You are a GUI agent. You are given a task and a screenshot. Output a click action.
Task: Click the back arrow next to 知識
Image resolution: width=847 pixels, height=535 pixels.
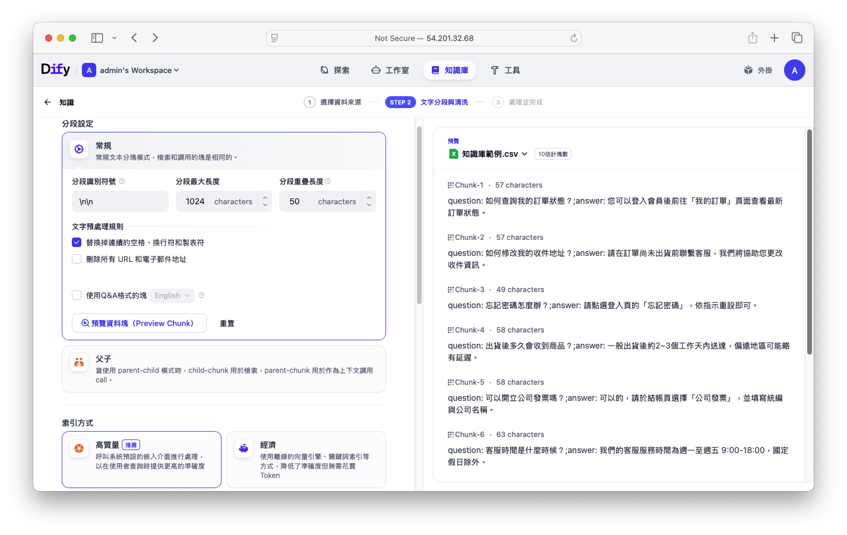coord(48,102)
